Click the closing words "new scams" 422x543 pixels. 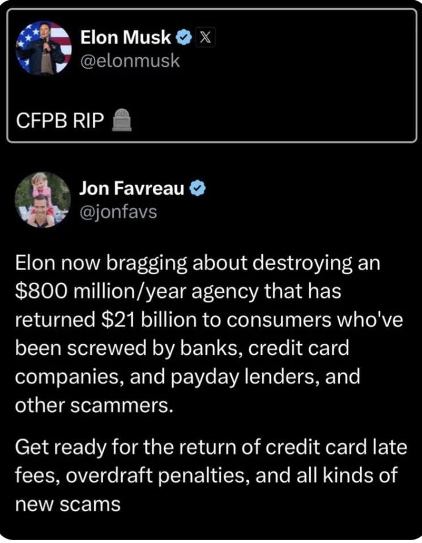coord(67,504)
